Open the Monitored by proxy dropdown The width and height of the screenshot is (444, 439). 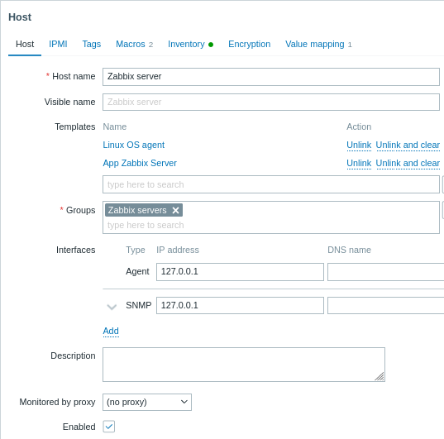(x=147, y=402)
